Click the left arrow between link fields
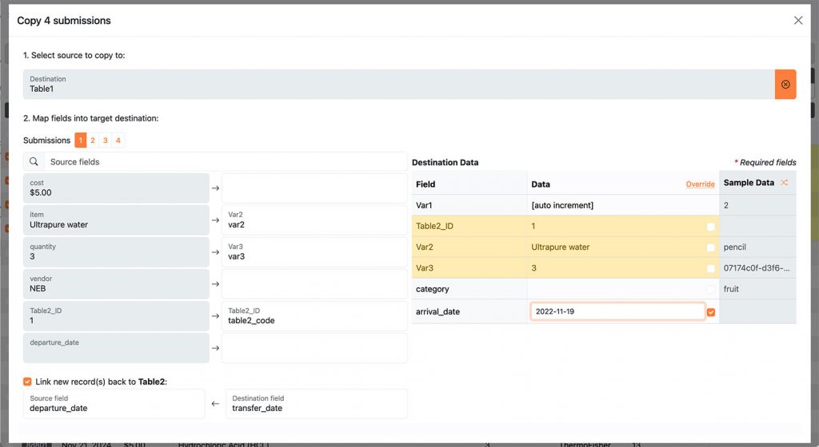Image resolution: width=819 pixels, height=447 pixels. click(215, 404)
